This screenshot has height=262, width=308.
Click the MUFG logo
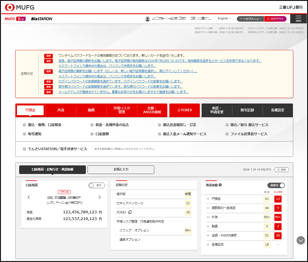19,7
